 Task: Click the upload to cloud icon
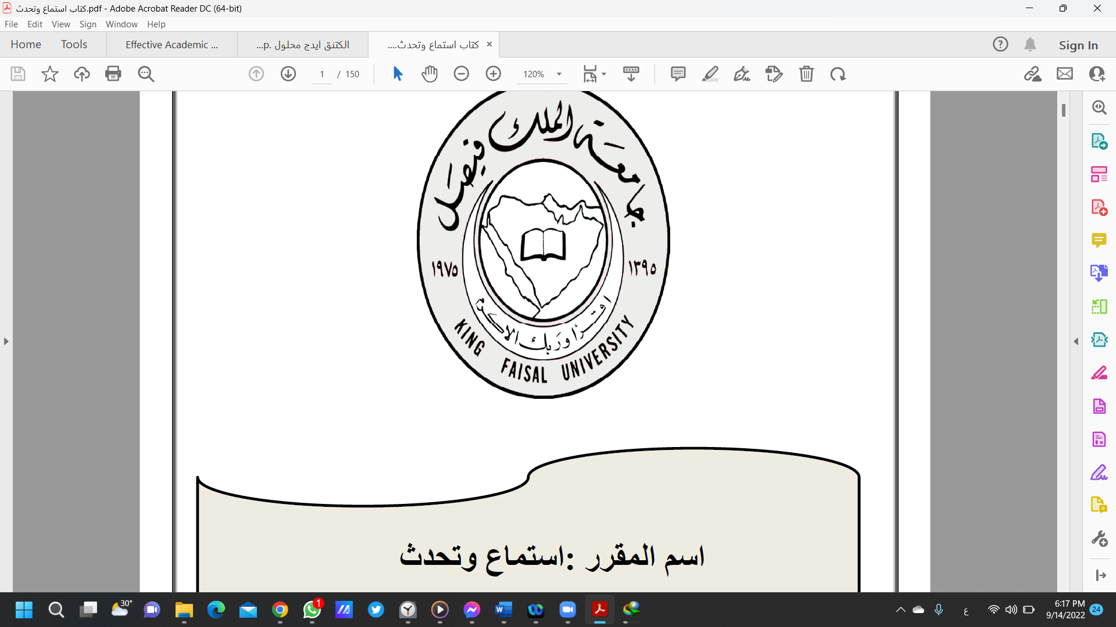pyautogui.click(x=82, y=74)
